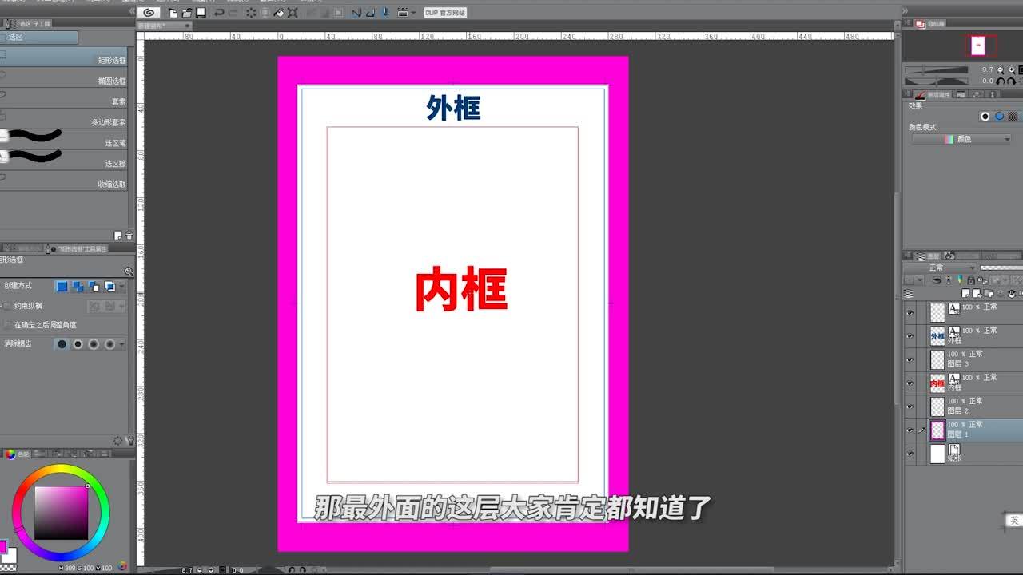This screenshot has width=1023, height=575.
Task: Select the magenta main color swatch
Action: 3,547
